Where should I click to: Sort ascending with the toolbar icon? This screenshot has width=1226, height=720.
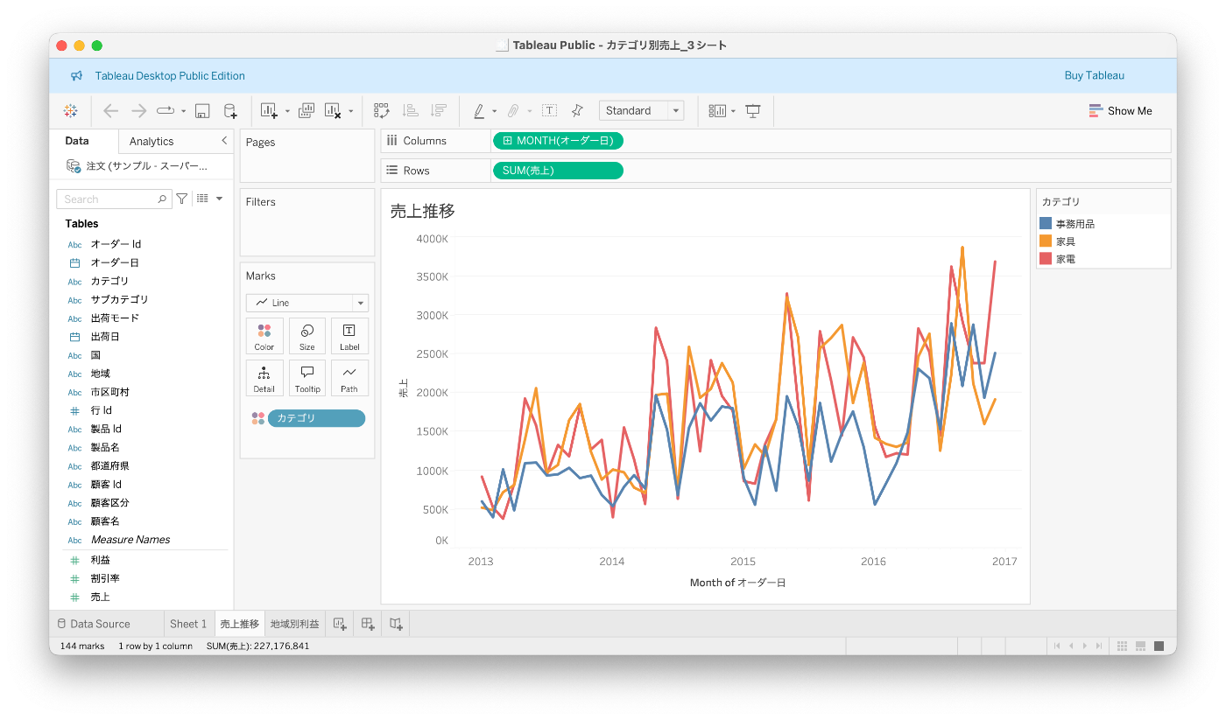point(410,111)
